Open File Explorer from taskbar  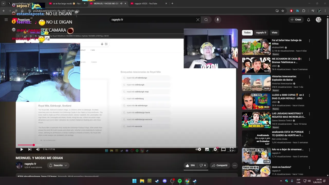click(x=142, y=181)
